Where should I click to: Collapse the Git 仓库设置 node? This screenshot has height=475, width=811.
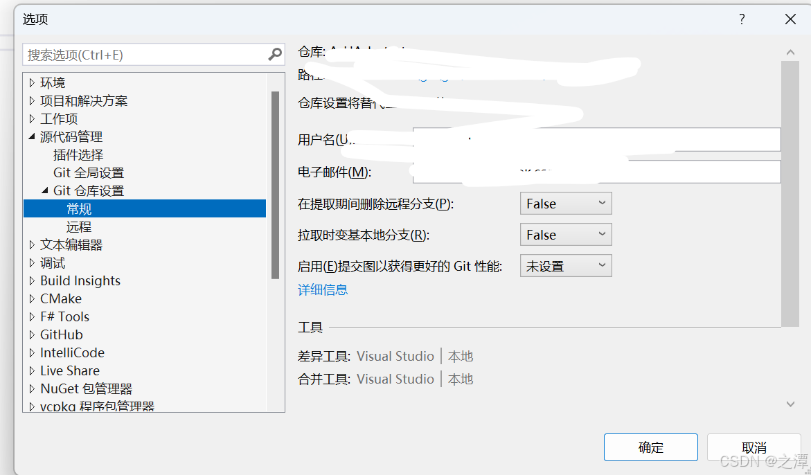tap(45, 190)
